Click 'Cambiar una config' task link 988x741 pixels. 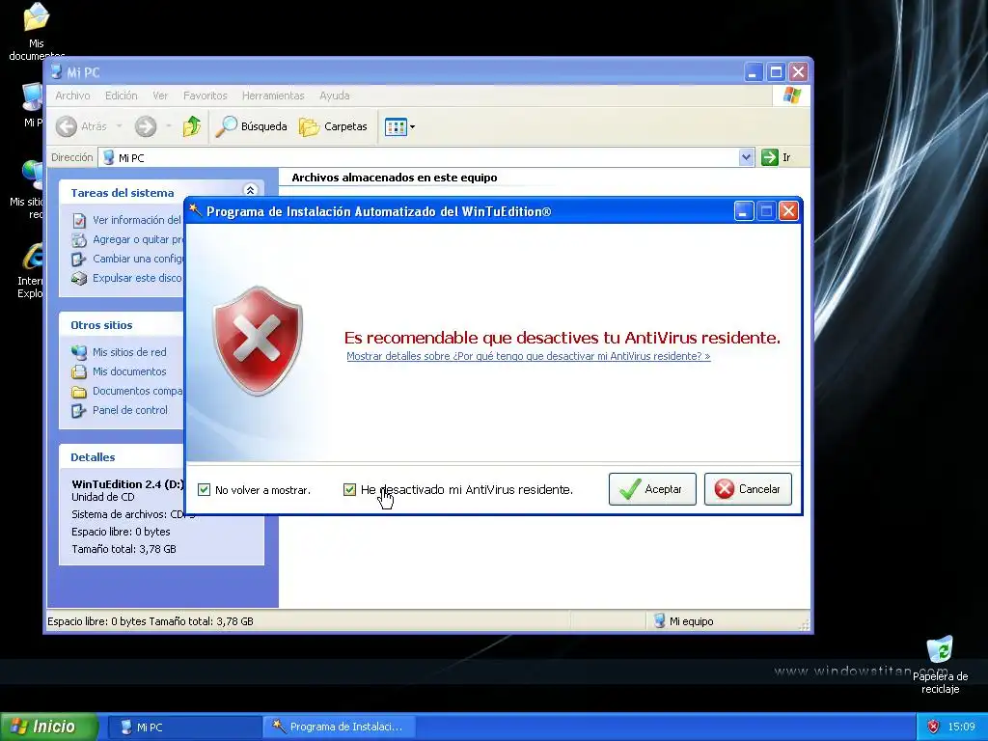(x=138, y=259)
